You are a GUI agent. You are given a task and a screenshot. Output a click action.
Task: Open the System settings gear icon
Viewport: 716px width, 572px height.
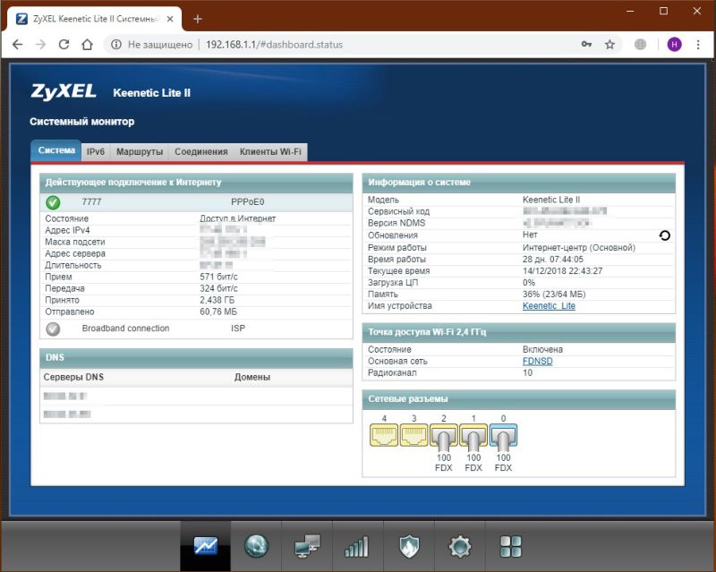(x=459, y=546)
